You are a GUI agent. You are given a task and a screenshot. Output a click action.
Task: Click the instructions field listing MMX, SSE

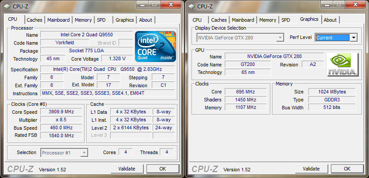(108, 93)
